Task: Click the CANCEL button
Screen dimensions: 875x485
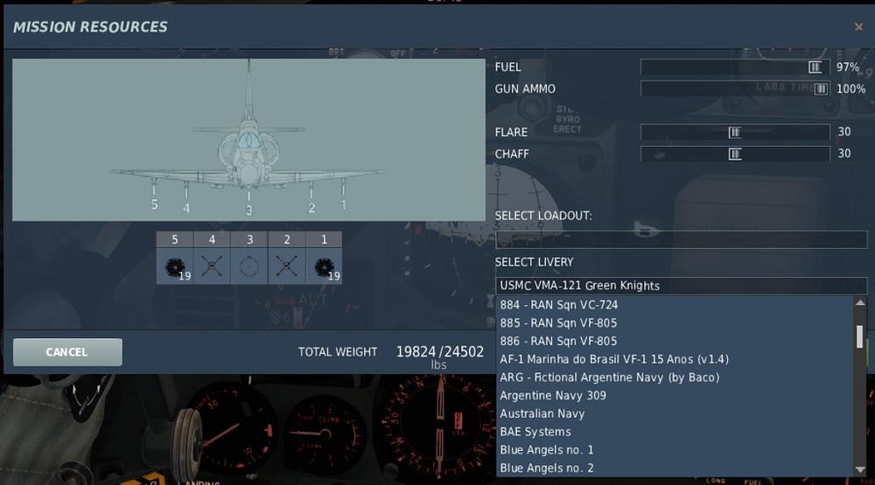Action: (67, 352)
